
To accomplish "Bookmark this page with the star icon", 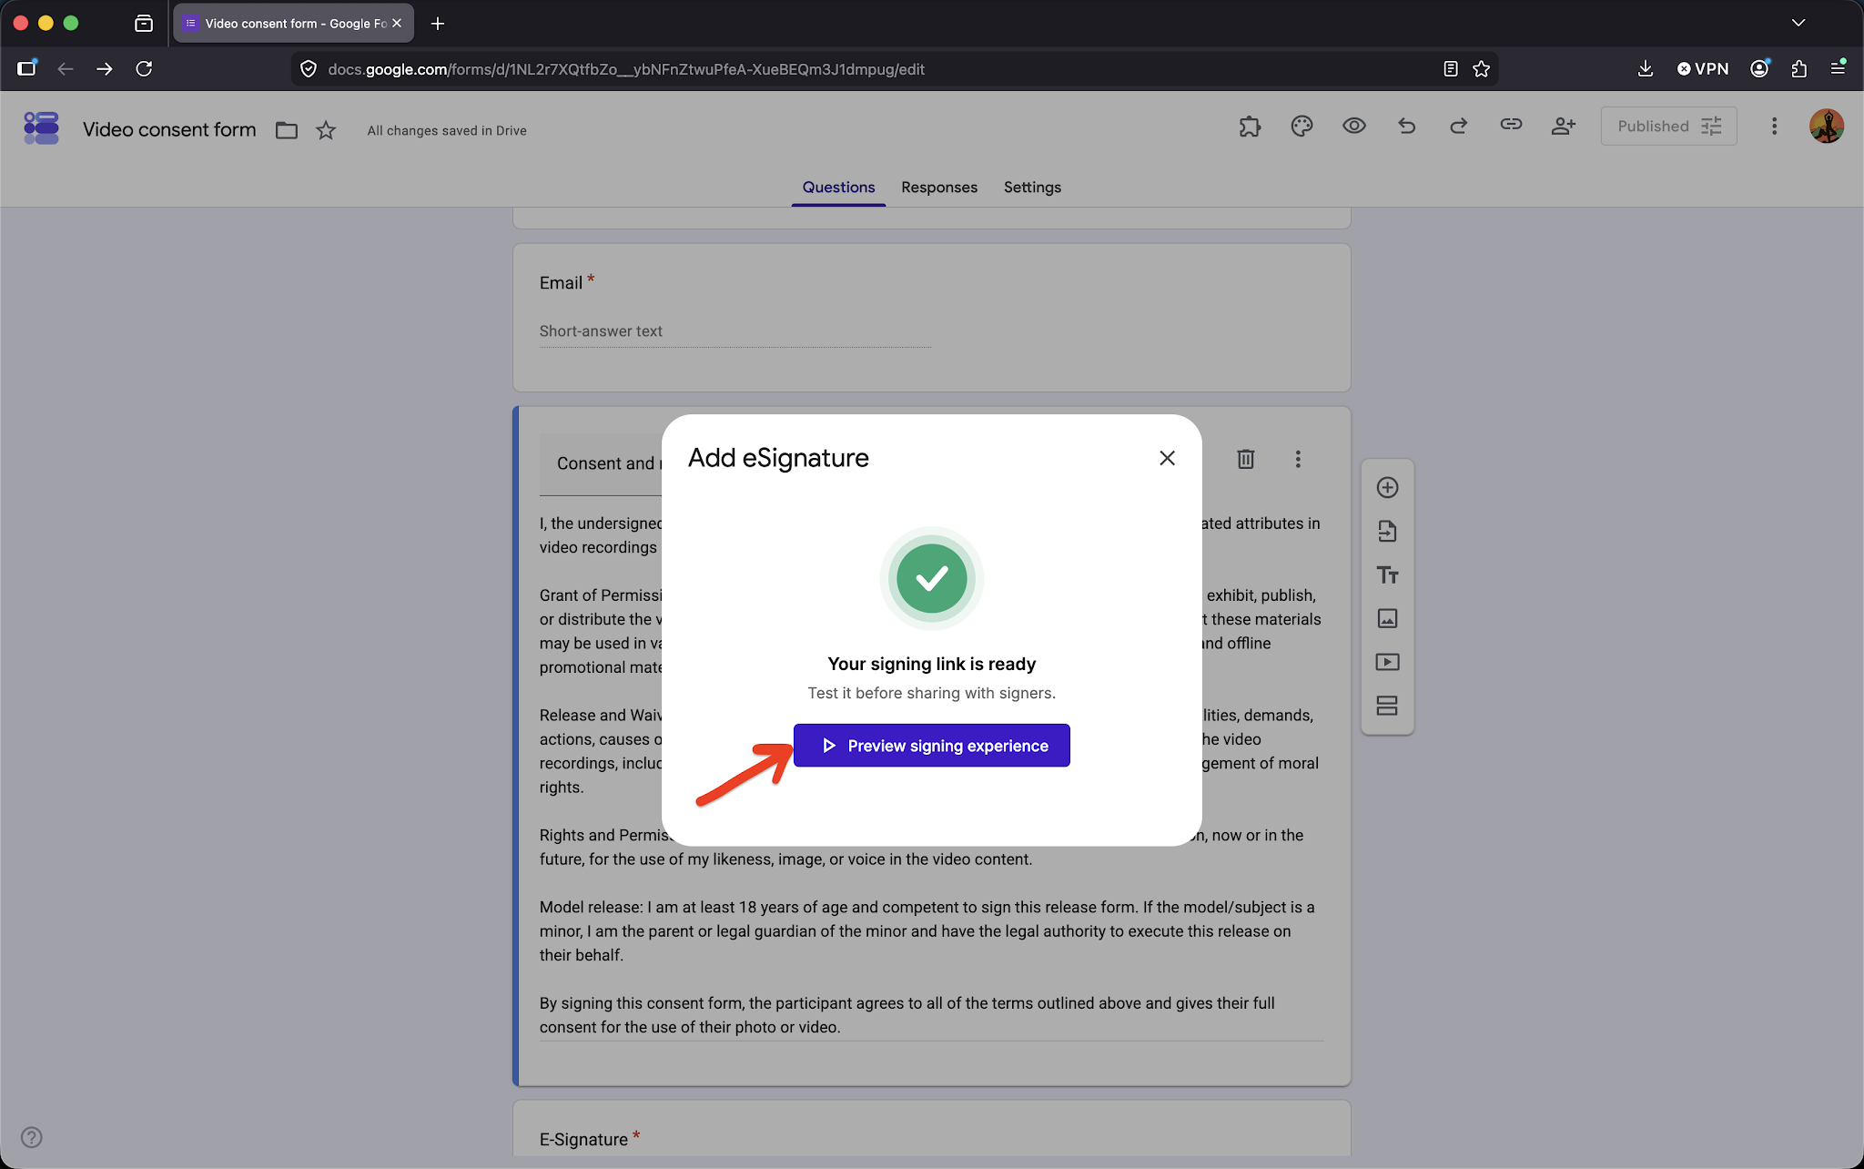I will tap(1482, 69).
